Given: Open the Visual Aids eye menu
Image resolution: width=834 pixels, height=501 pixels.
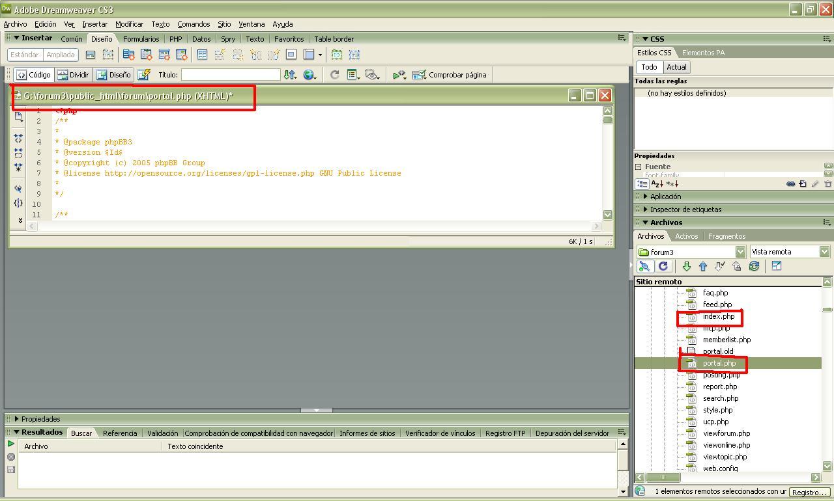Looking at the screenshot, I should tap(372, 75).
